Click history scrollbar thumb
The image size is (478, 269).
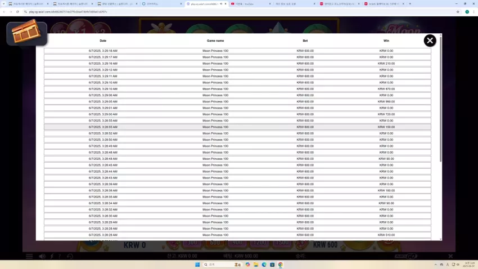440,99
